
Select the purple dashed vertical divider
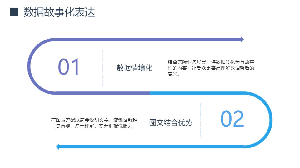point(103,68)
